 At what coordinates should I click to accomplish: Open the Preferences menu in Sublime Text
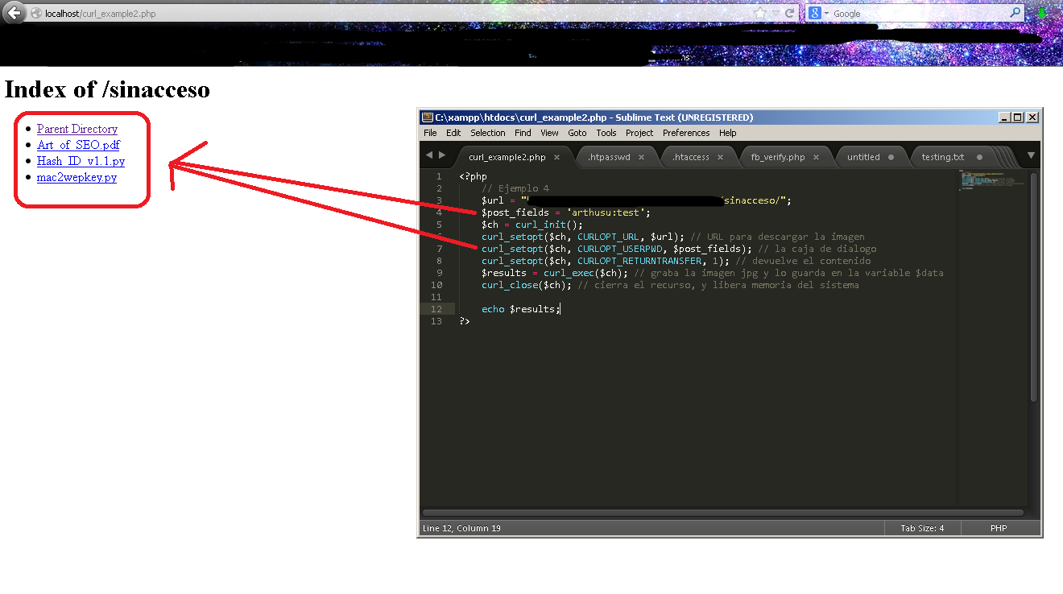click(x=685, y=133)
